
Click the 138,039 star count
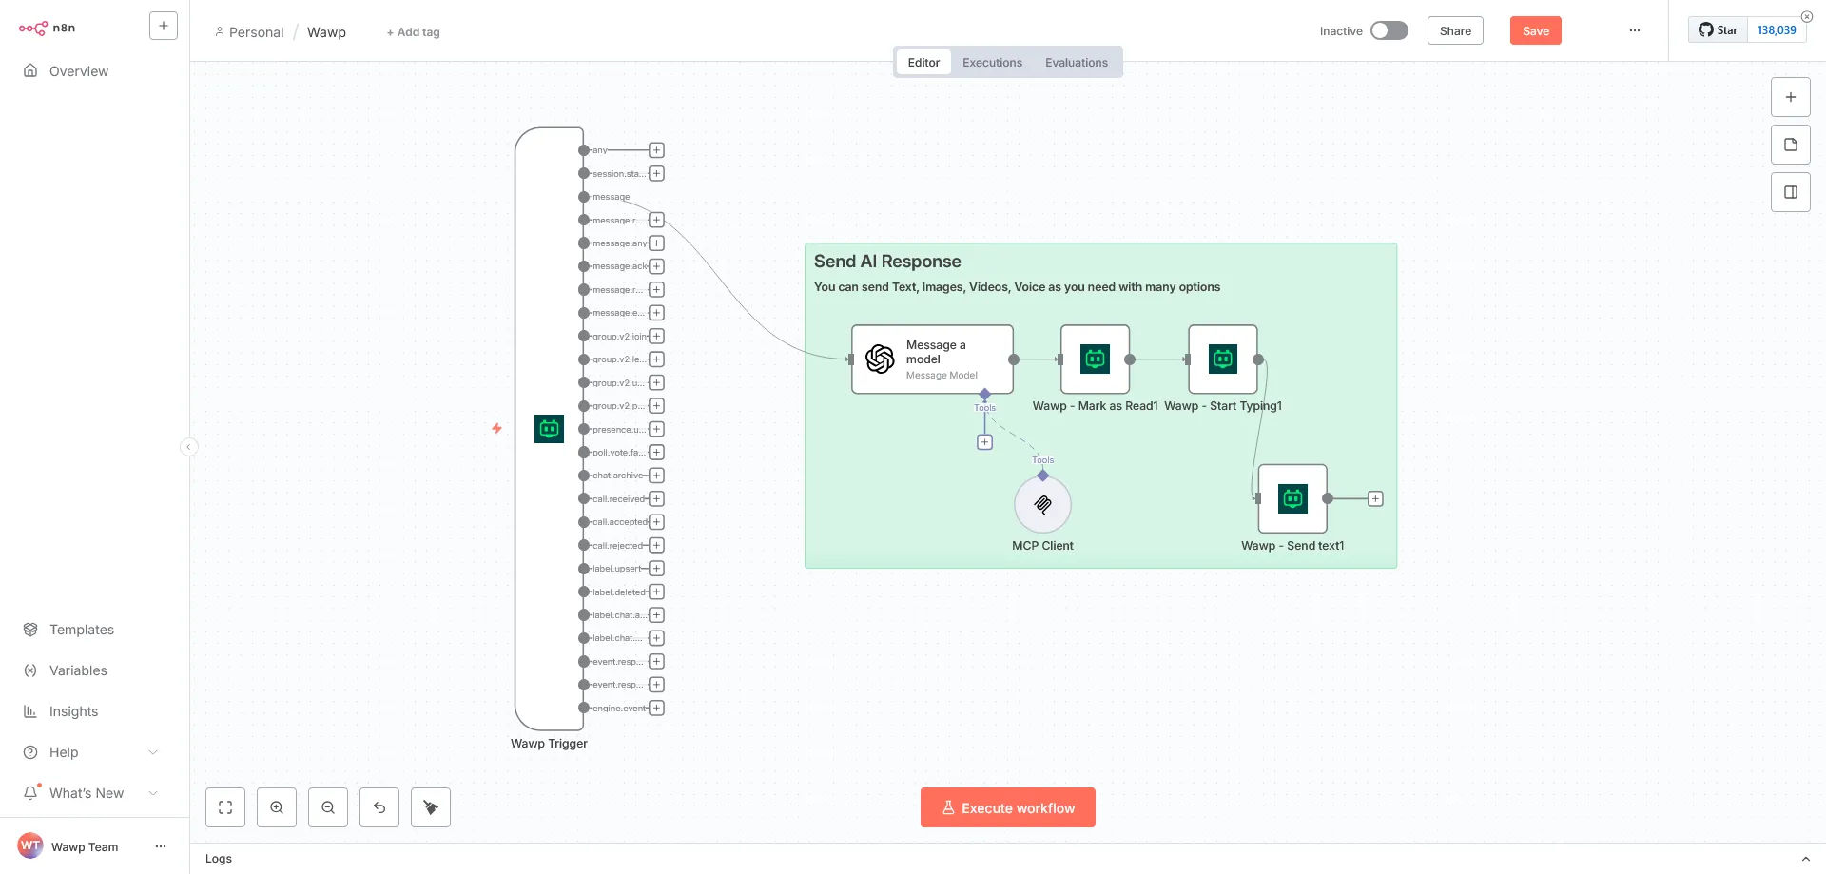pyautogui.click(x=1777, y=30)
